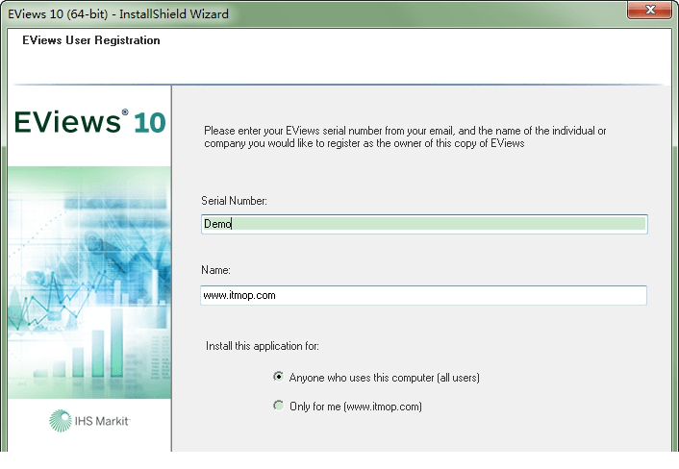This screenshot has height=469, width=679.
Task: Click the IHS Markit logo
Action: (89, 421)
